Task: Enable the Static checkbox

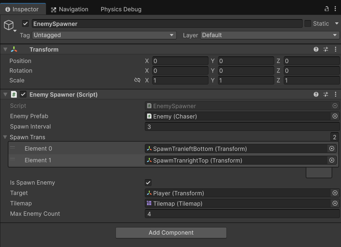Action: point(308,24)
